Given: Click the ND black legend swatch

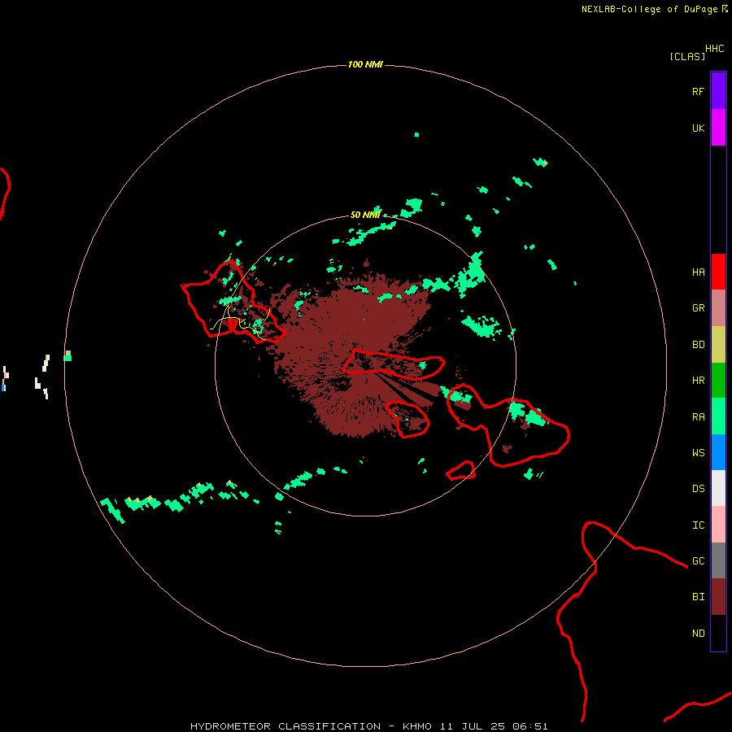Looking at the screenshot, I should (718, 633).
